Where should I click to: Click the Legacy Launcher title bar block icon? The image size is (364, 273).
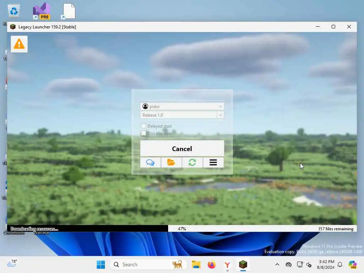13,27
